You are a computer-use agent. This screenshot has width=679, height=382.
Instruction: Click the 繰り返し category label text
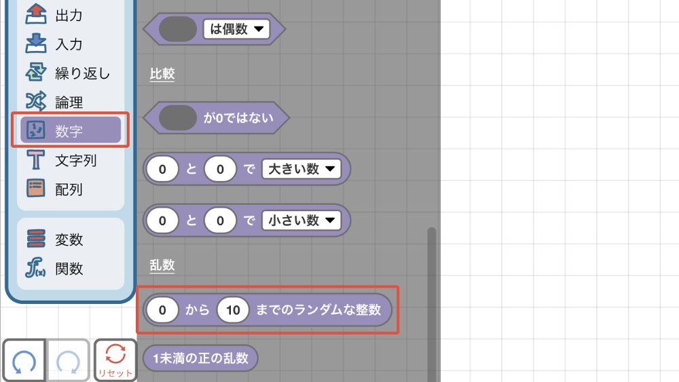(83, 73)
